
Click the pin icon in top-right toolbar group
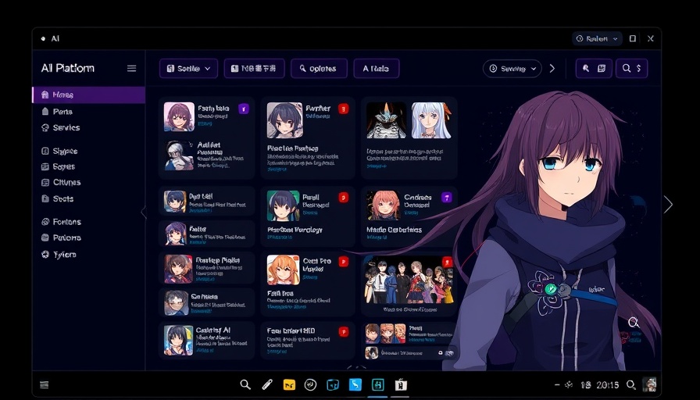point(586,69)
